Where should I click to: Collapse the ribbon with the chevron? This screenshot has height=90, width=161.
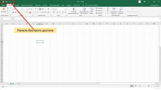tap(160, 15)
